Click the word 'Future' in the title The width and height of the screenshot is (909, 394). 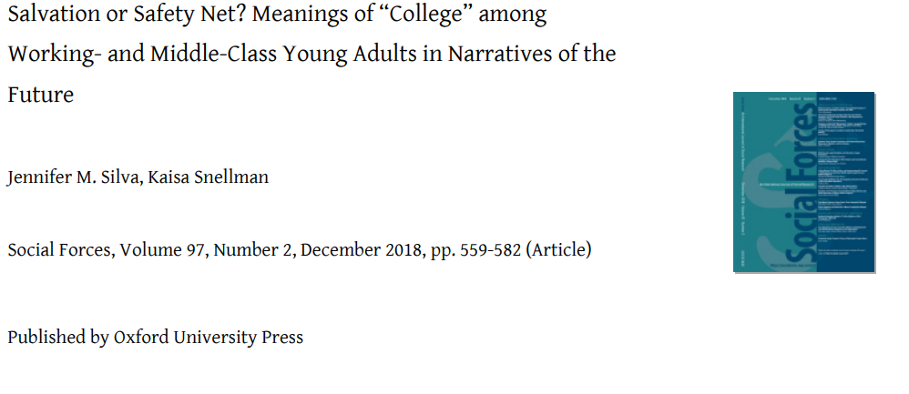tap(40, 94)
